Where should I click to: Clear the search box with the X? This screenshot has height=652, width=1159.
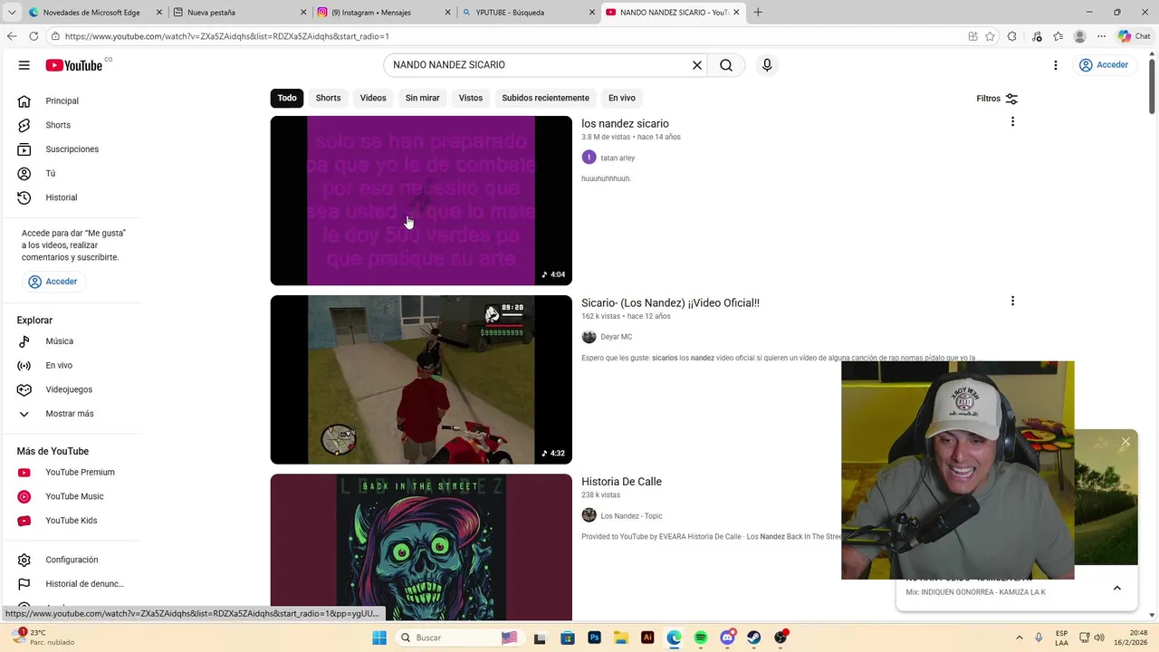pyautogui.click(x=697, y=65)
